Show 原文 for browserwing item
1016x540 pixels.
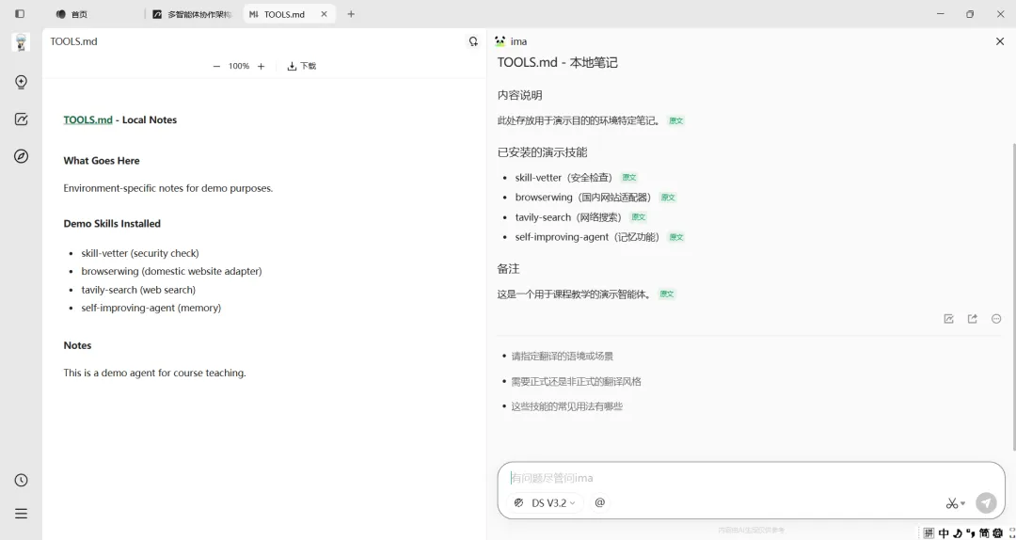(667, 197)
